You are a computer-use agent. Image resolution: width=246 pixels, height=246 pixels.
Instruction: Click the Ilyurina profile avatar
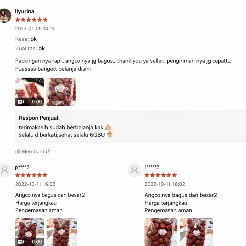tap(5, 16)
